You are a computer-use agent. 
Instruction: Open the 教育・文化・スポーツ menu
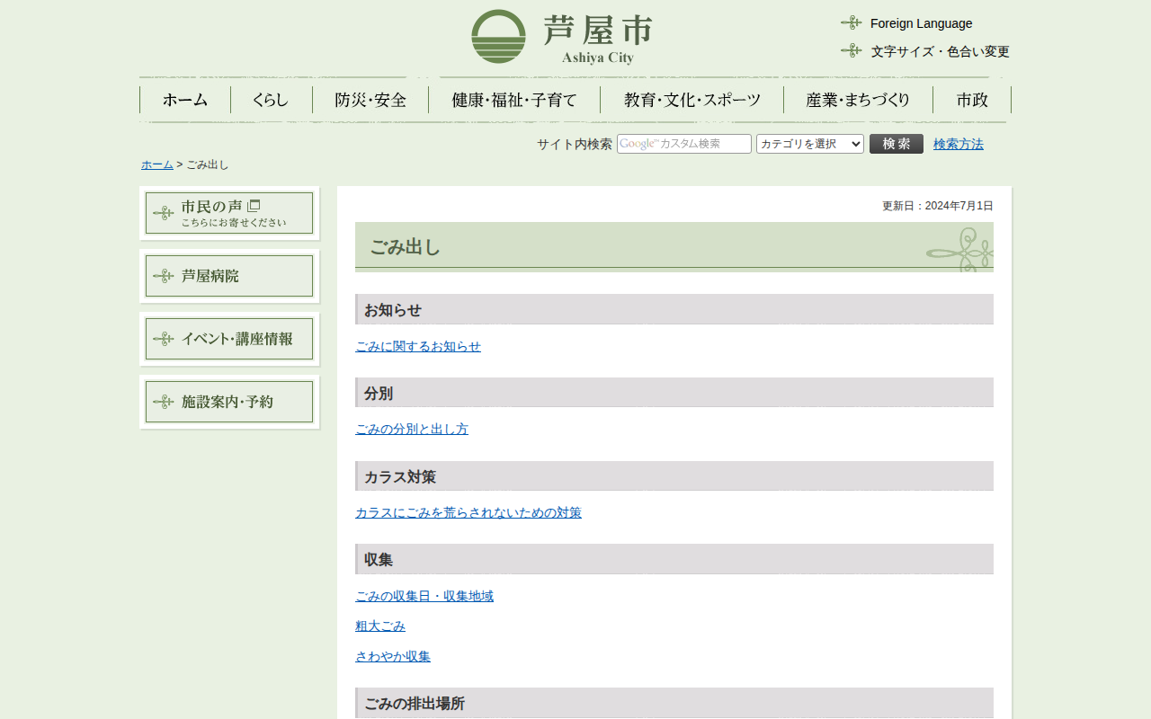click(691, 100)
